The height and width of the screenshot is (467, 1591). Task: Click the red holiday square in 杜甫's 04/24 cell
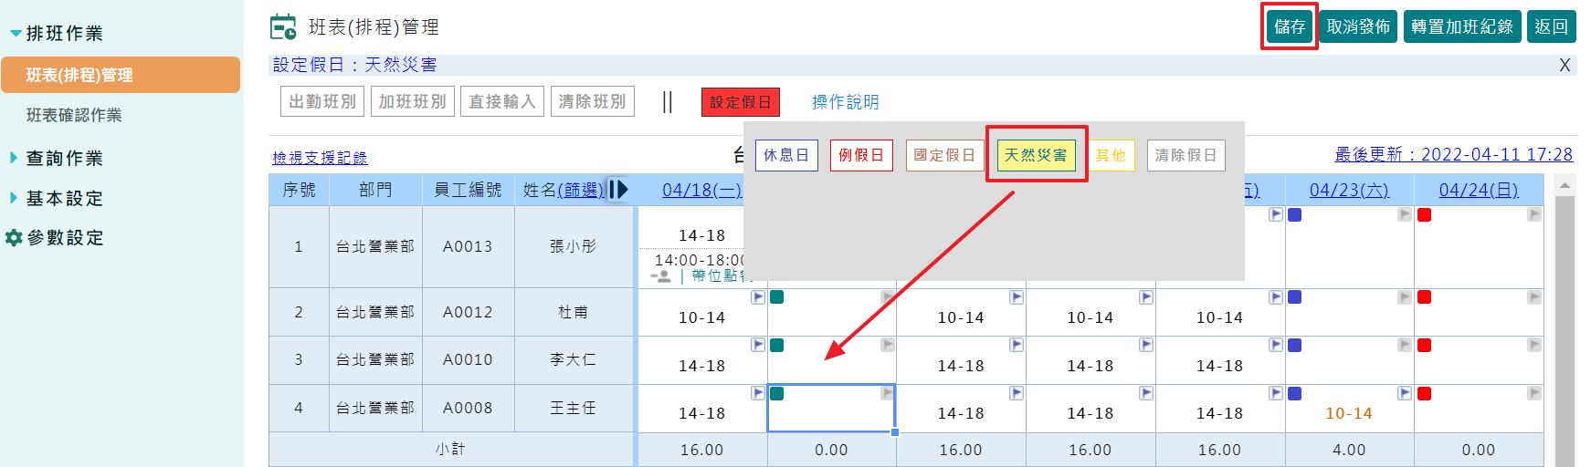point(1424,297)
